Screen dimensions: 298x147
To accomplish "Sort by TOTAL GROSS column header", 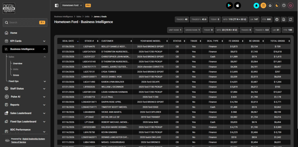I will (x=277, y=41).
